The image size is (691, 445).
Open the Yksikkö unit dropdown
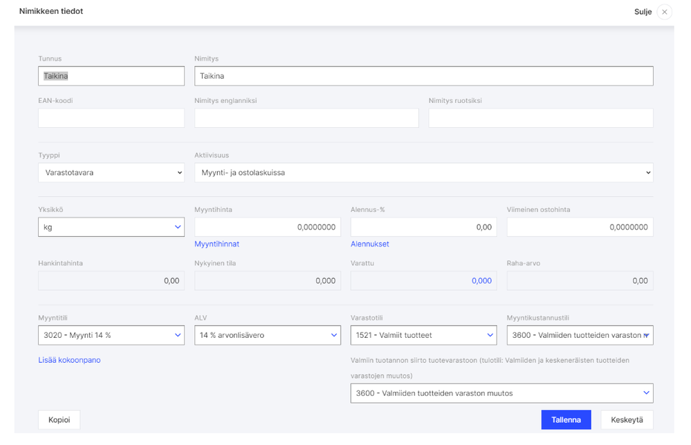tap(111, 227)
